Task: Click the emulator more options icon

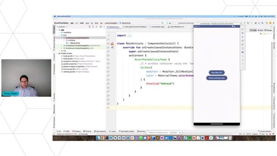Action: pos(242,68)
